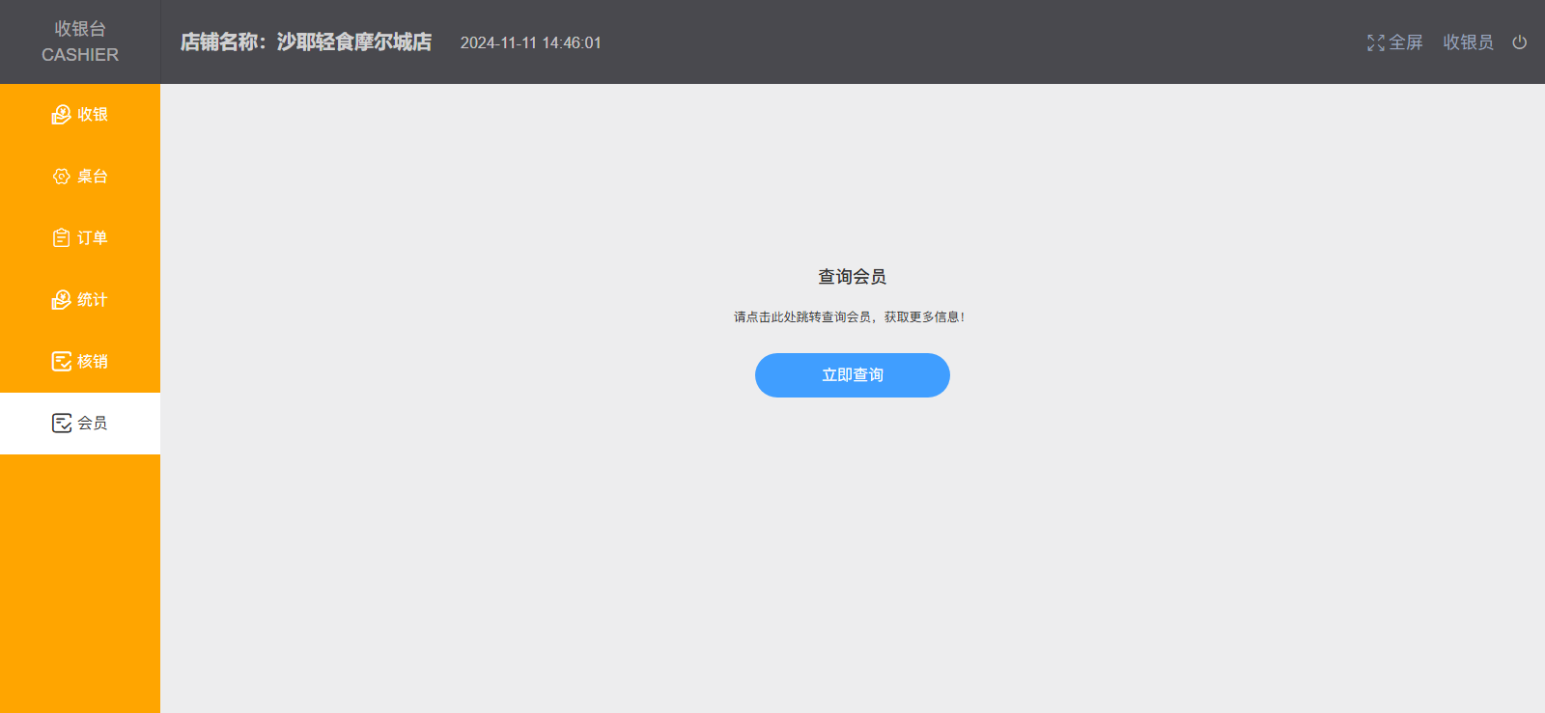
Task: Select the 订单 text in the sidebar
Action: coord(93,238)
